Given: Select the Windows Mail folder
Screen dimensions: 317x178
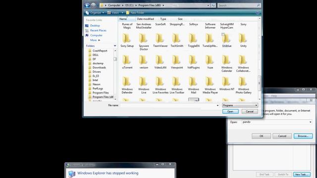Looking at the screenshot, I should point(194,86).
